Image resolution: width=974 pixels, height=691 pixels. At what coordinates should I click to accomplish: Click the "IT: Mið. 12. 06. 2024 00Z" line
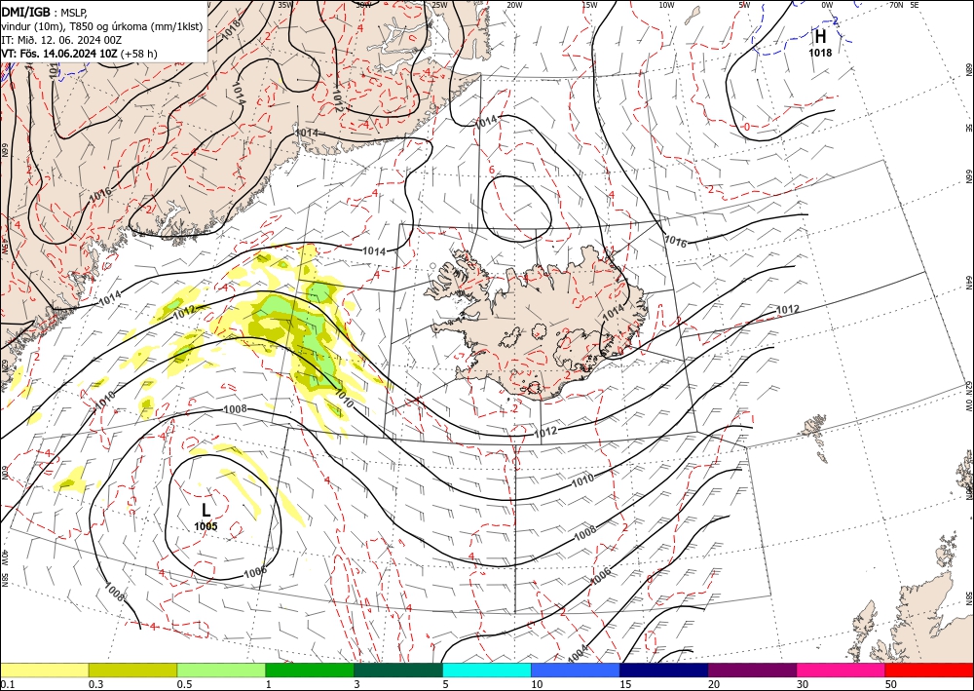[60, 40]
